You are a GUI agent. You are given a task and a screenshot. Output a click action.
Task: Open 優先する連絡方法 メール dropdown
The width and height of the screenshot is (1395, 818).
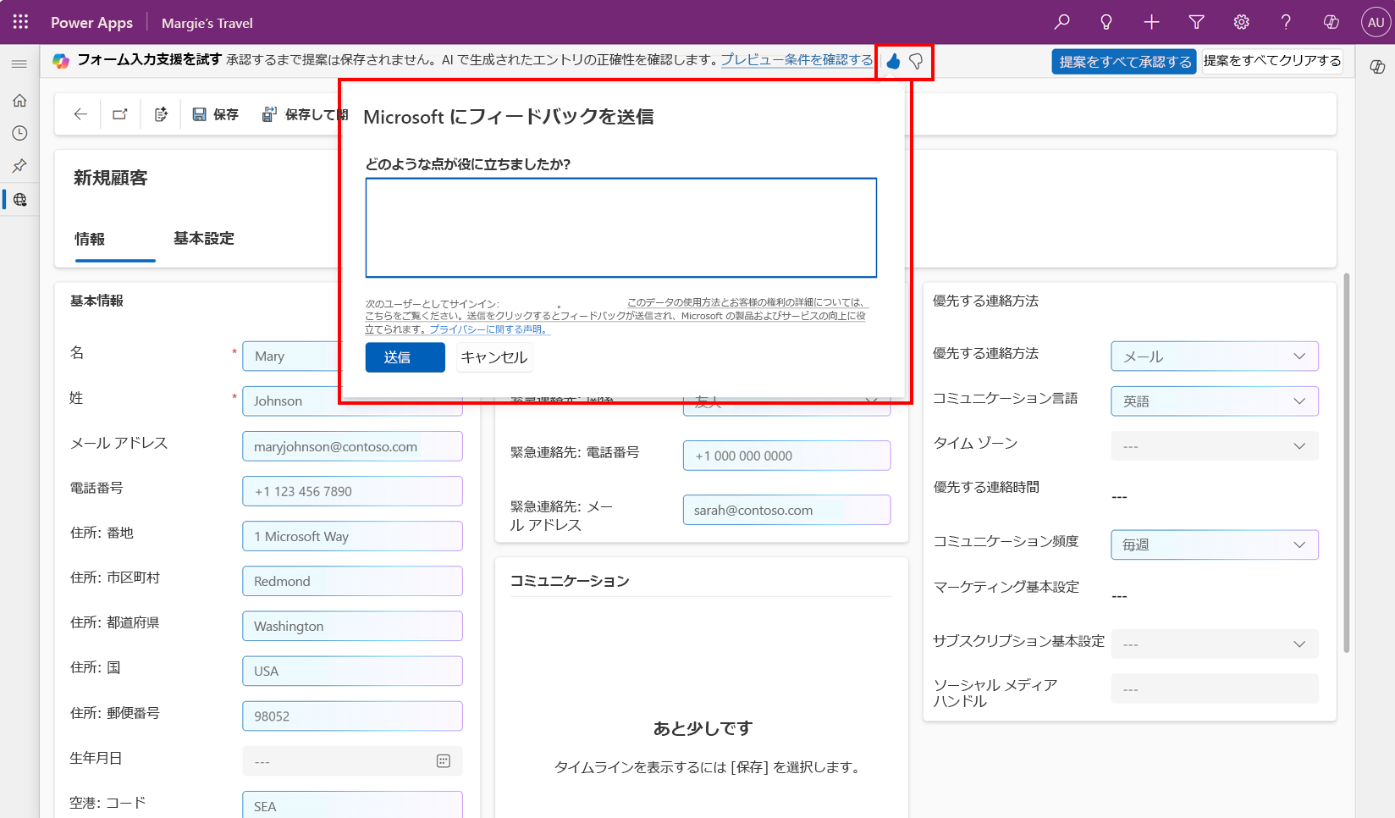point(1215,356)
